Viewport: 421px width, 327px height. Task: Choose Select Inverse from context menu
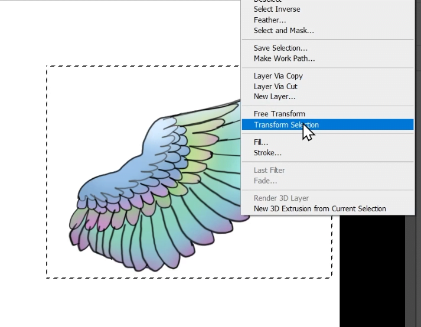(328, 9)
